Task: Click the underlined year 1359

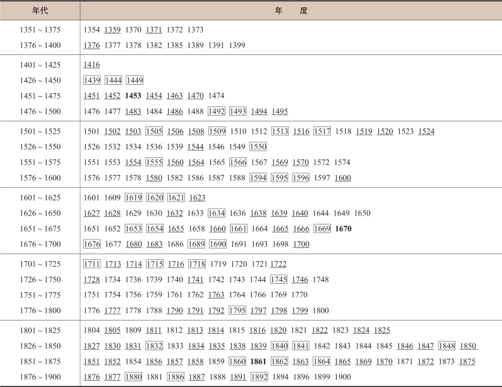Action: coord(112,30)
